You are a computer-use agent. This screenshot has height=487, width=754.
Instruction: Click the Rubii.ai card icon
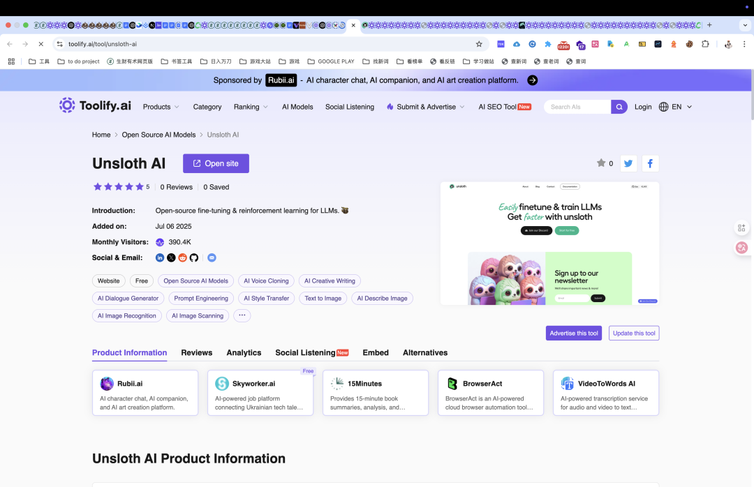pyautogui.click(x=107, y=384)
